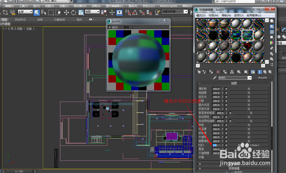This screenshot has height=173, width=286.
Task: Click Go to Parent icon
Action: pos(265,72)
